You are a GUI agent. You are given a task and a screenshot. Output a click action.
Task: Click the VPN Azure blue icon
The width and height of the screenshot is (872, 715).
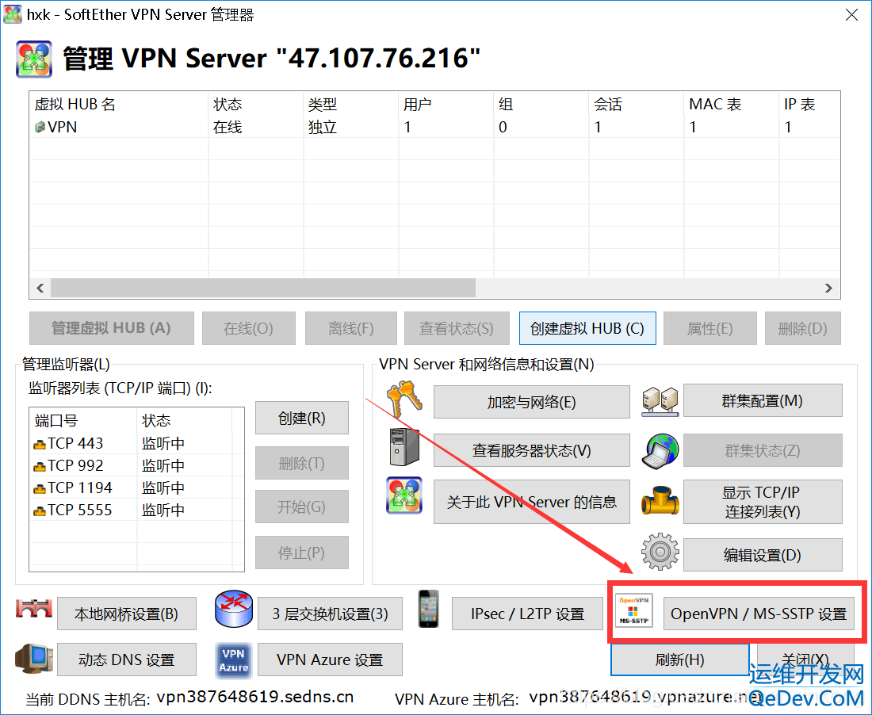click(233, 659)
